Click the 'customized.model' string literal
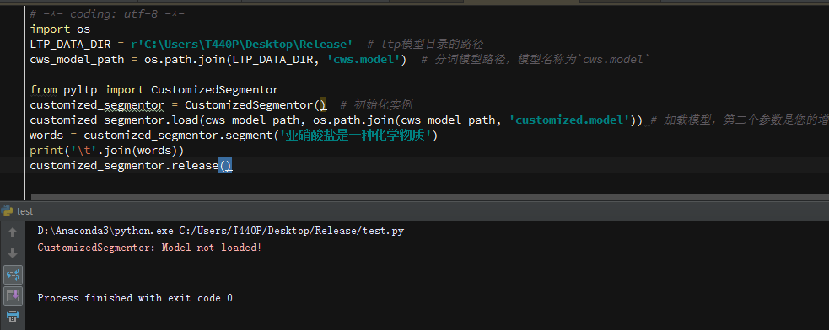 click(x=569, y=120)
